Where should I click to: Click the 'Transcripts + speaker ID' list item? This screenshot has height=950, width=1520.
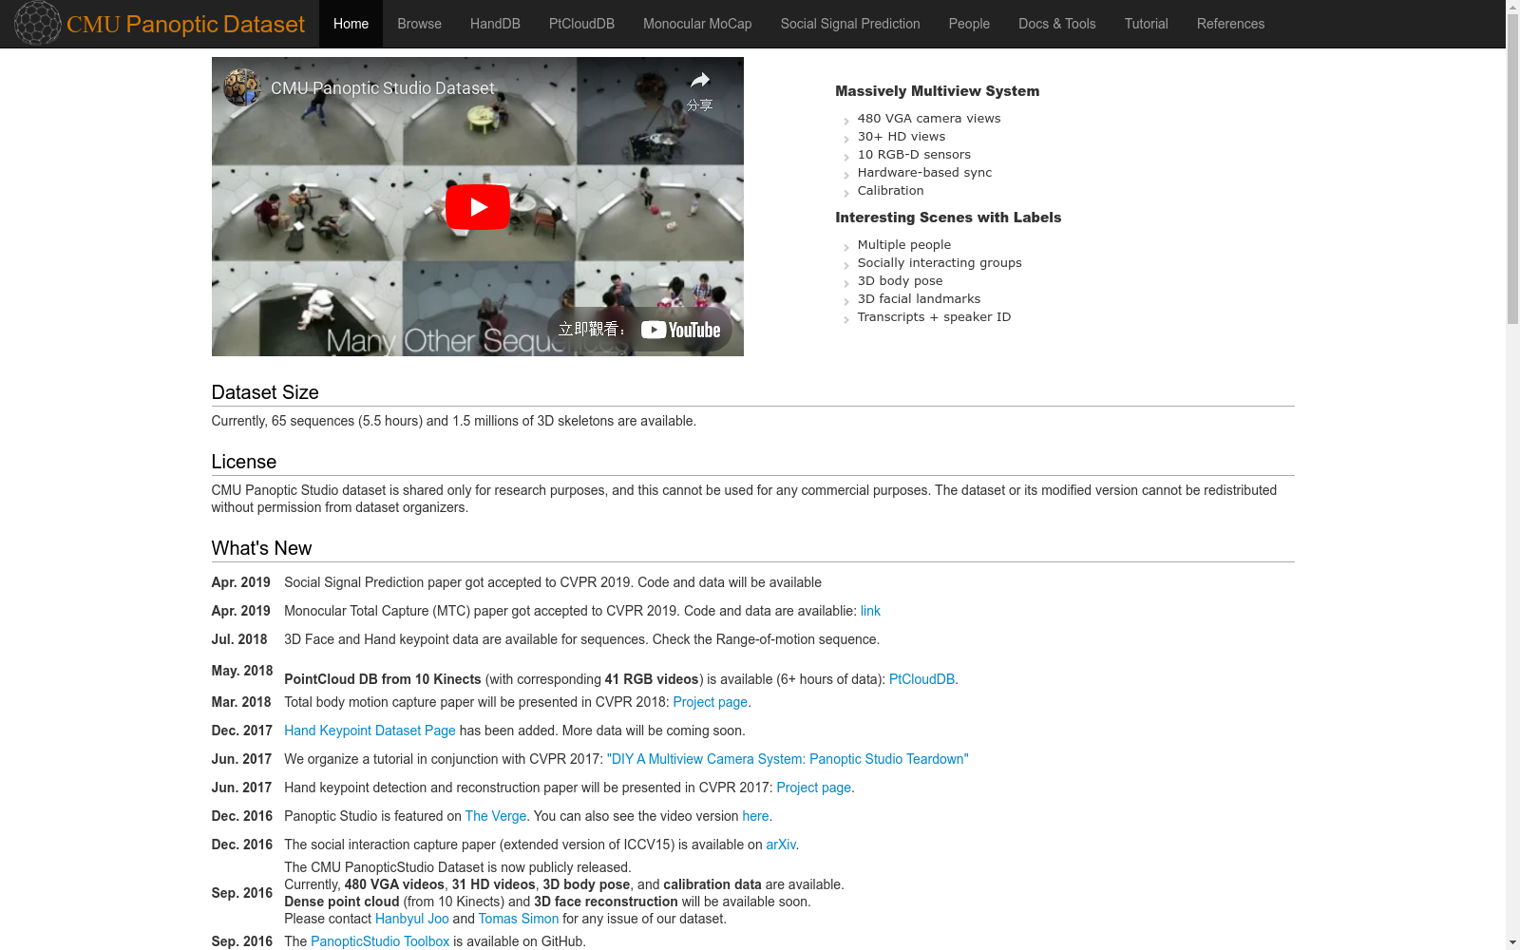point(934,317)
